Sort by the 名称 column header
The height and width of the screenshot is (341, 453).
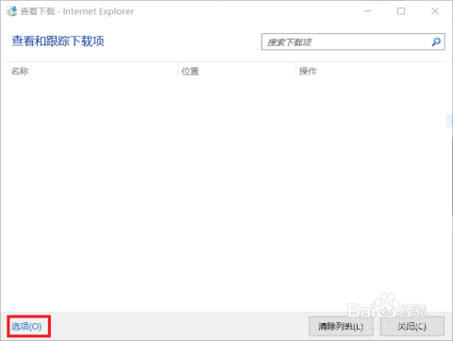tap(20, 72)
